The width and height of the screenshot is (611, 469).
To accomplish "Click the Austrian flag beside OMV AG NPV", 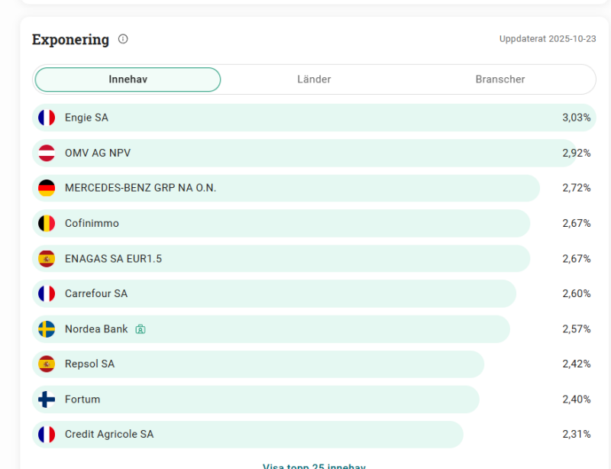I will (x=47, y=153).
